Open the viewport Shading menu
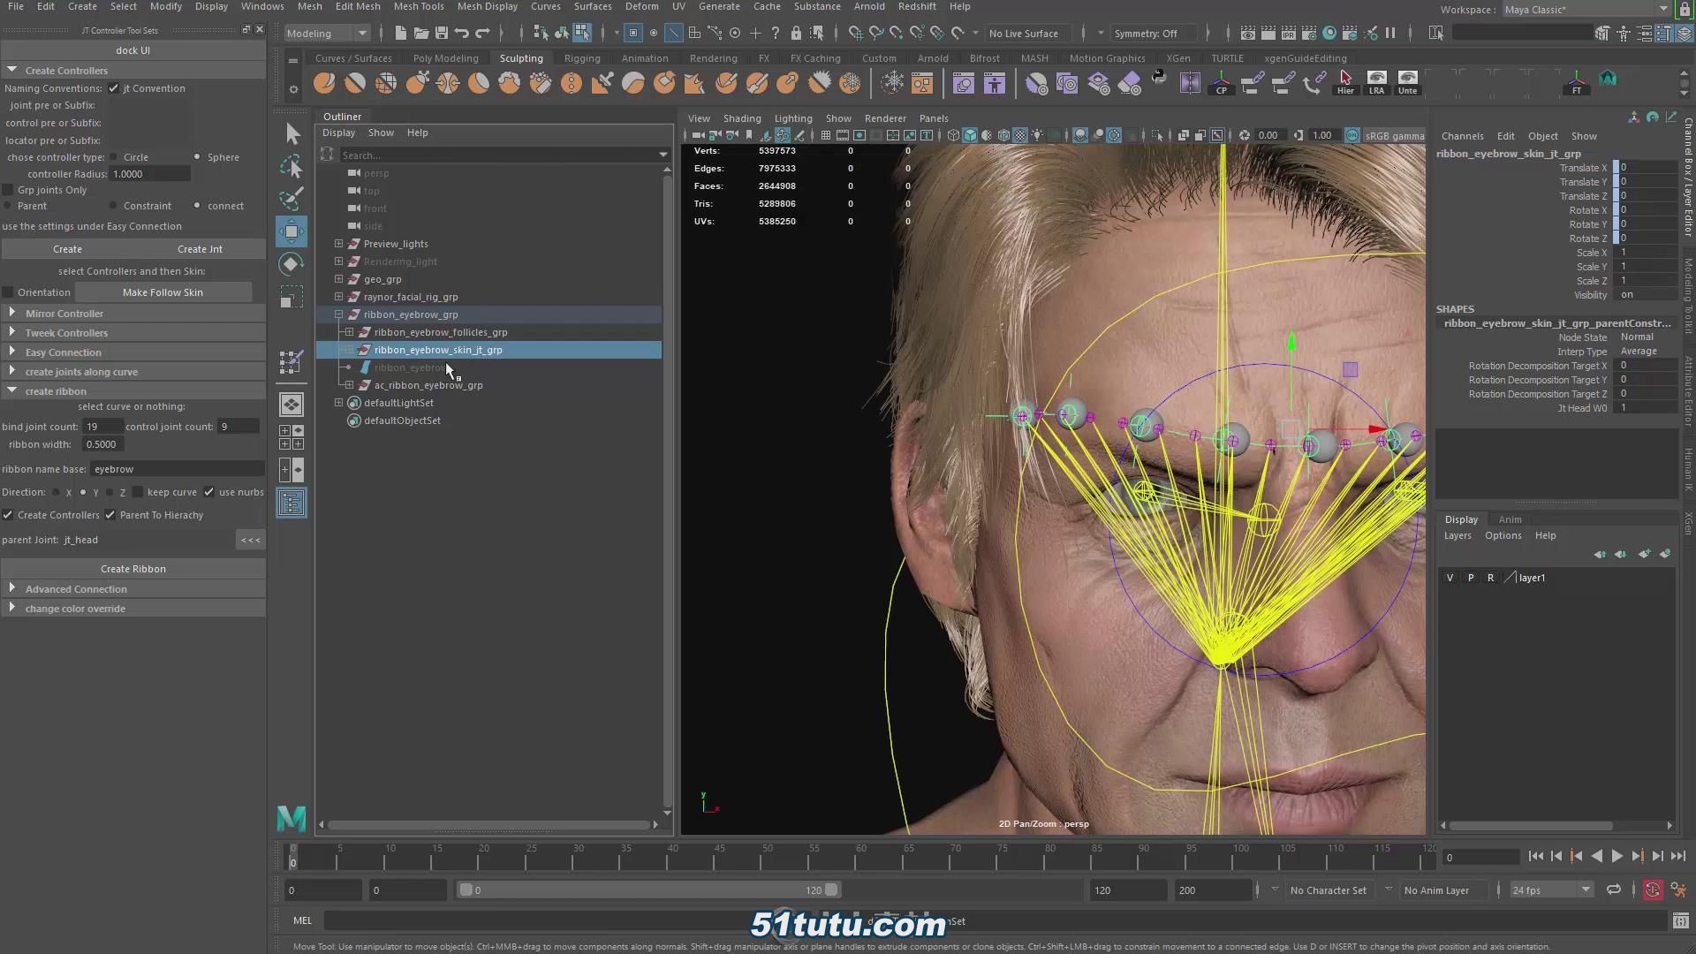 click(x=742, y=118)
